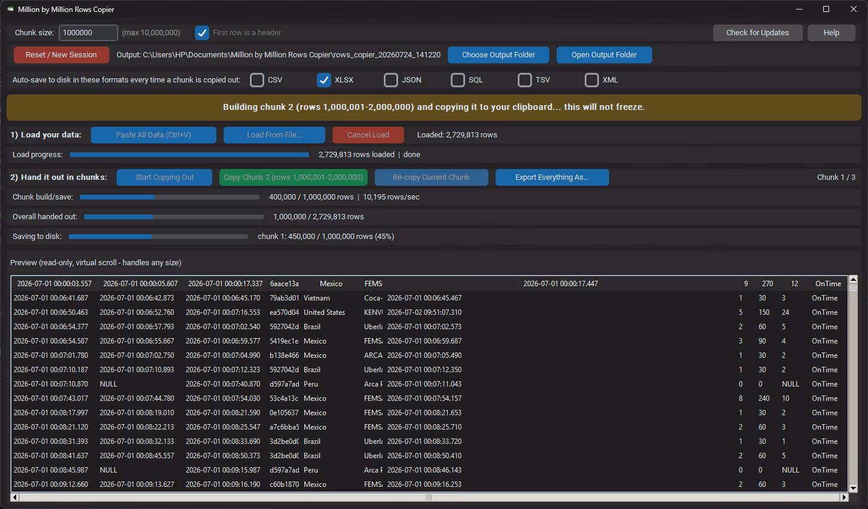This screenshot has height=509, width=868.
Task: Maximize the Rows Copier window
Action: tap(826, 10)
